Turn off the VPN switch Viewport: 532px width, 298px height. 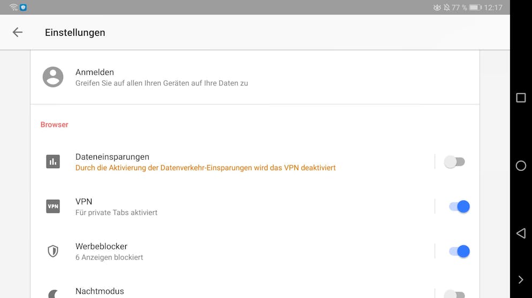click(459, 207)
